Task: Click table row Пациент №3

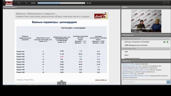Action: [x=62, y=57]
